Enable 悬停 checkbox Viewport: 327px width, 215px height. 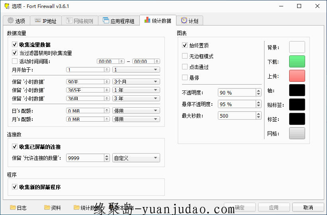[185, 77]
